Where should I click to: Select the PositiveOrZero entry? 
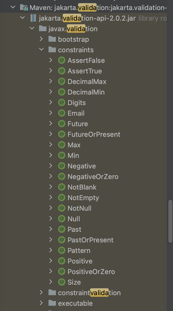point(91,272)
